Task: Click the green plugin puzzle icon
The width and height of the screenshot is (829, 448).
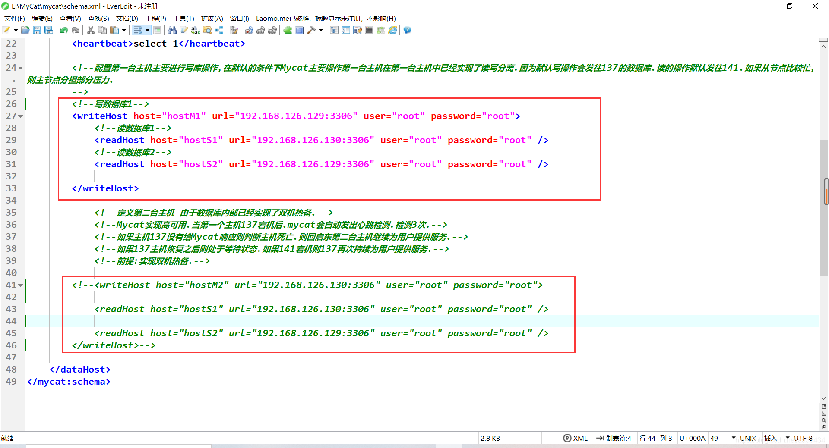Action: tap(288, 30)
